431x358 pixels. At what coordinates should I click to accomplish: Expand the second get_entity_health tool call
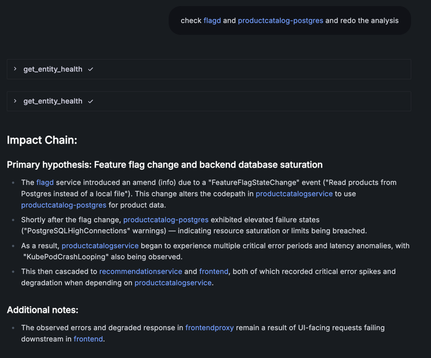(x=15, y=101)
